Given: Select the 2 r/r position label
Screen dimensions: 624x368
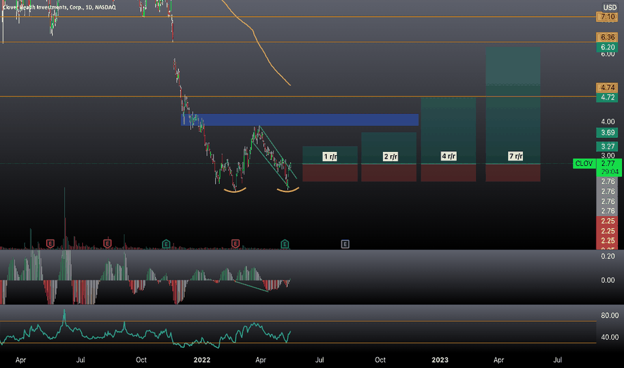Looking at the screenshot, I should click(390, 157).
